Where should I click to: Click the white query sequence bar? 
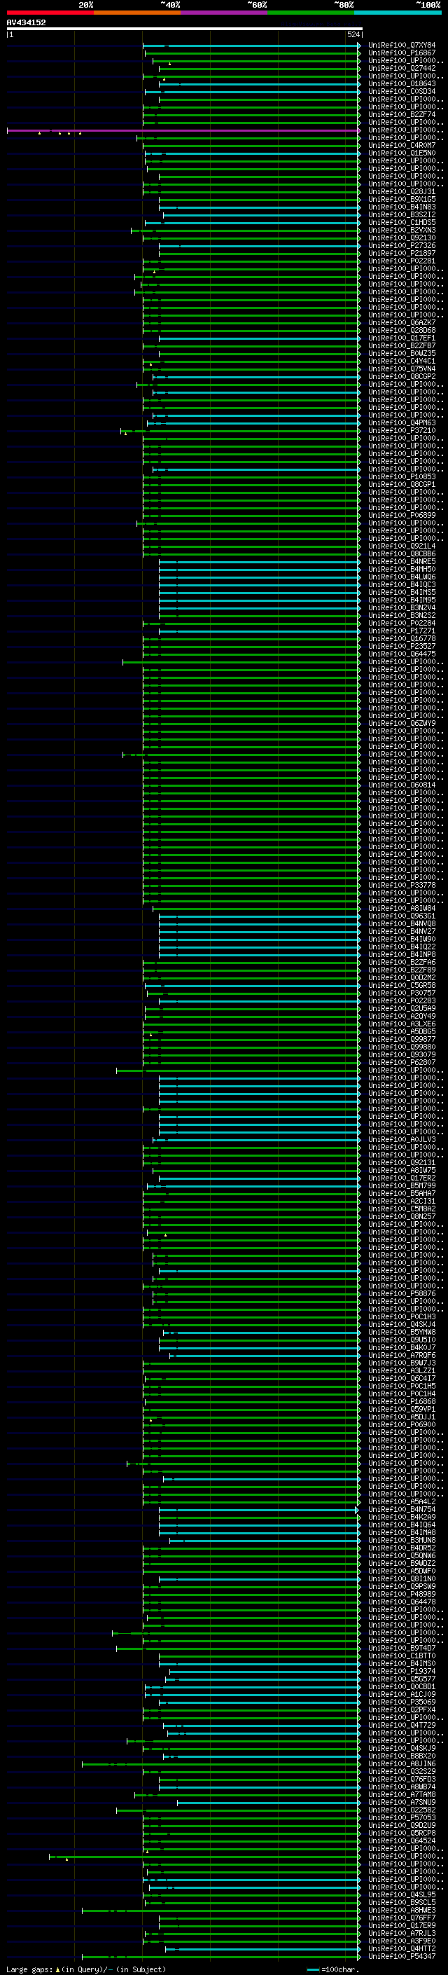click(x=185, y=28)
